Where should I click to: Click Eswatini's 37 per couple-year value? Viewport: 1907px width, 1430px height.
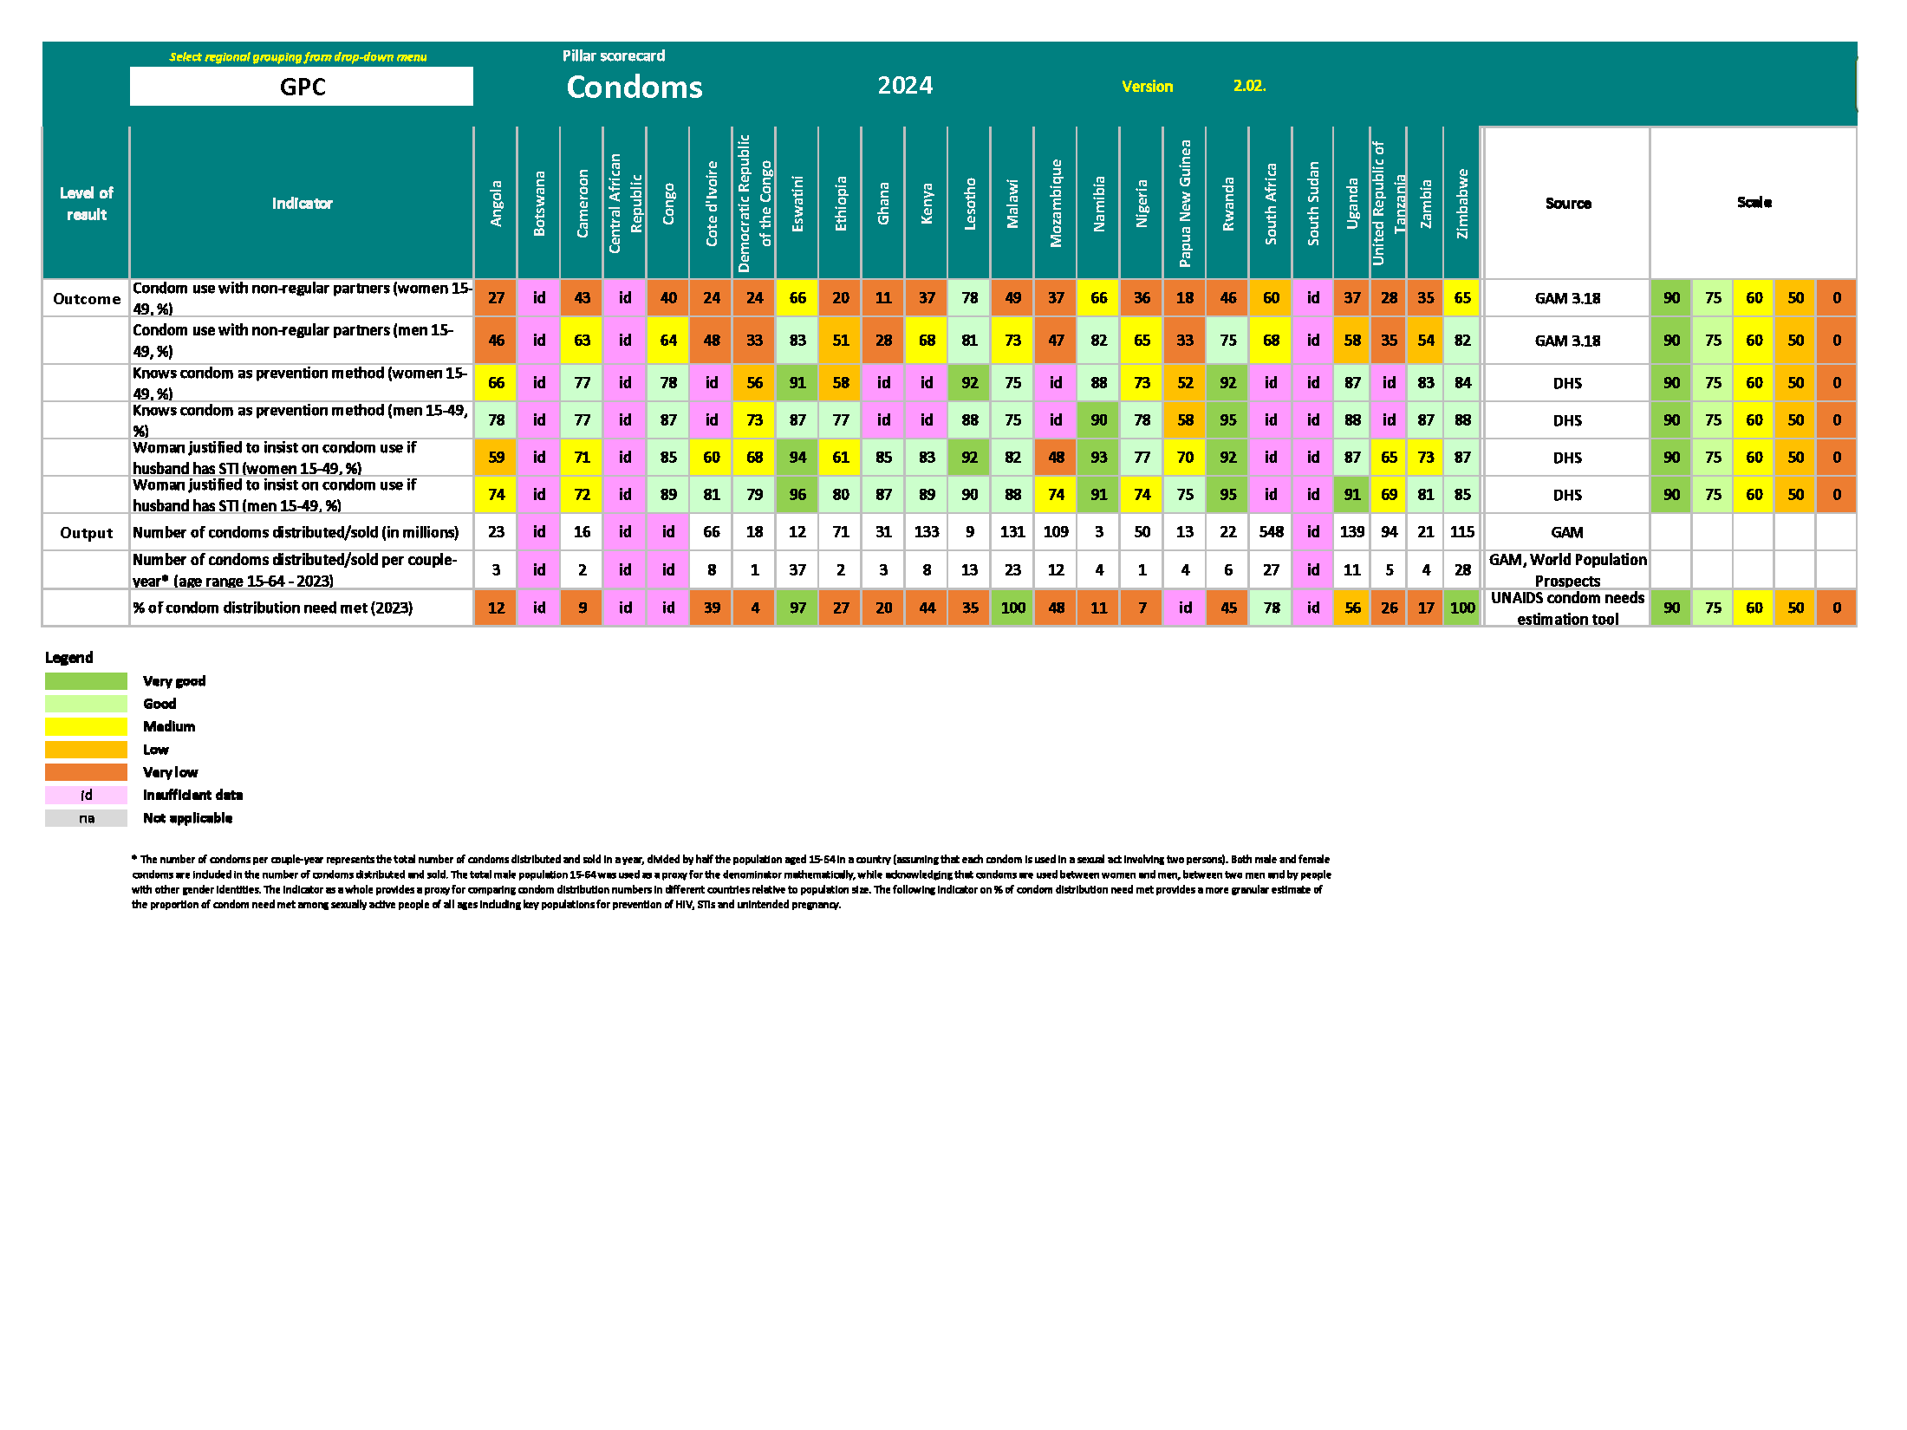797,569
